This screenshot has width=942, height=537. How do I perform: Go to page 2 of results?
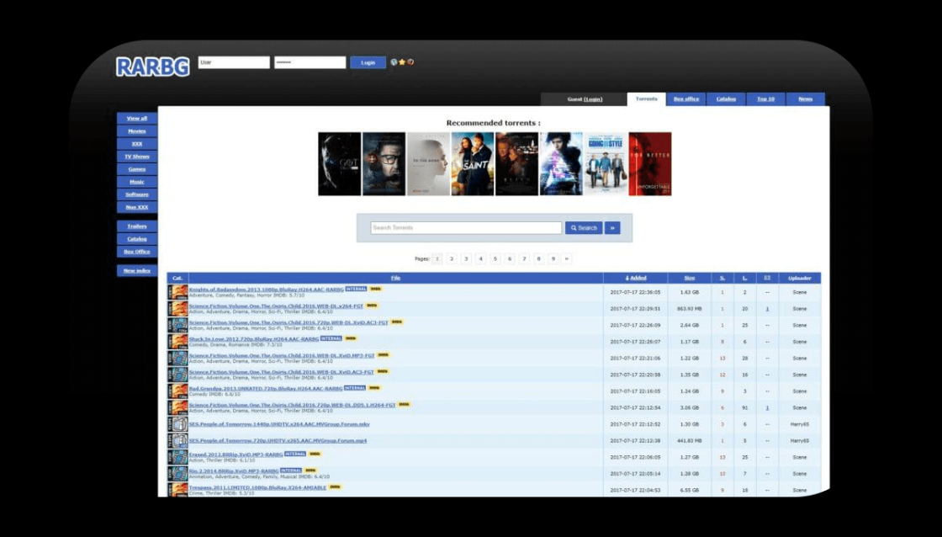[452, 258]
